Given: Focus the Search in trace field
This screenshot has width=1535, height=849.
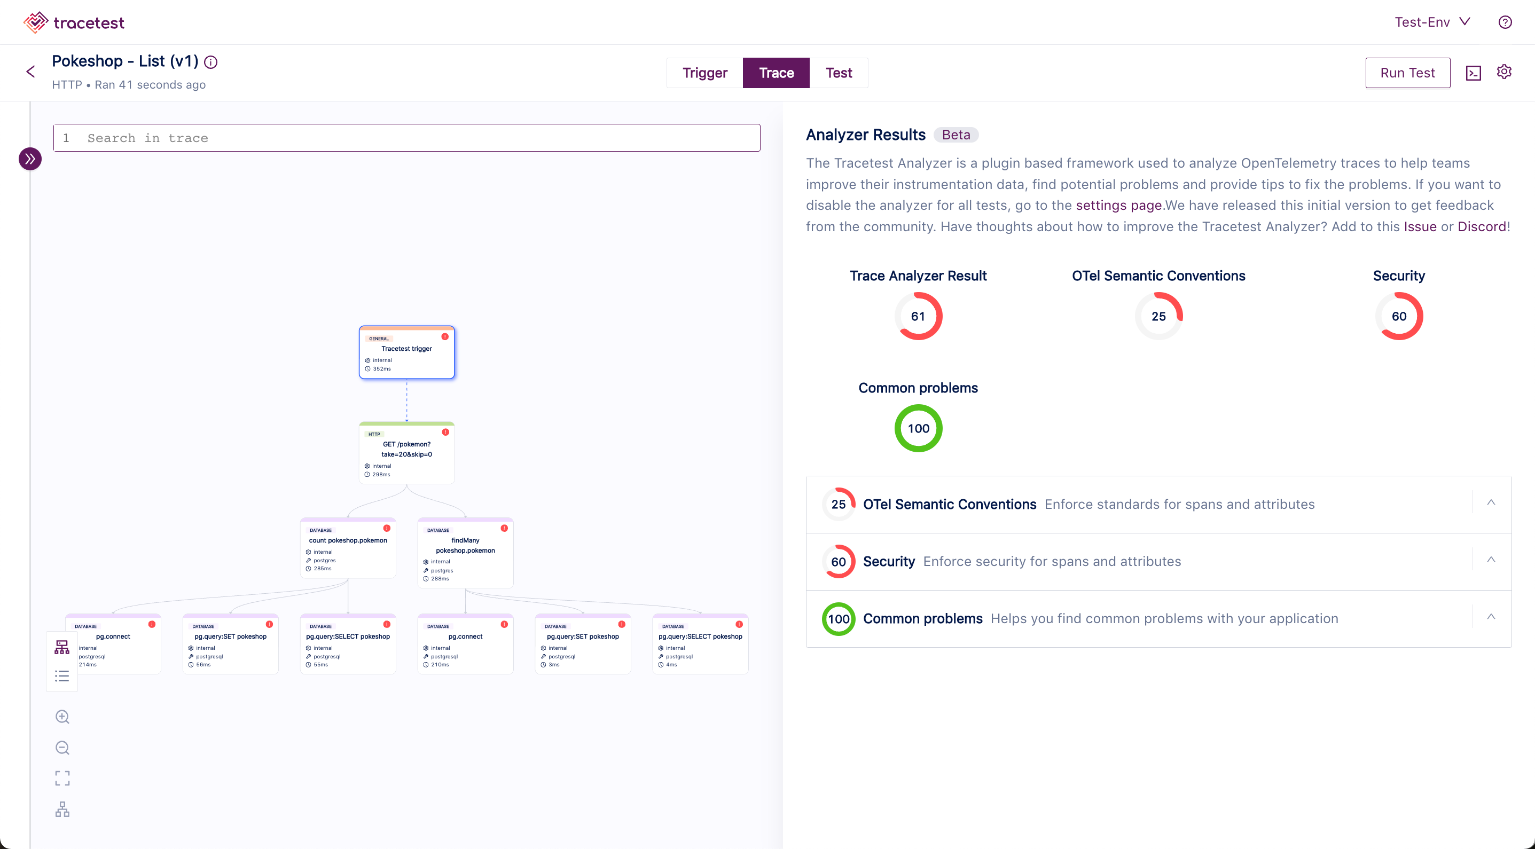Looking at the screenshot, I should (x=407, y=138).
